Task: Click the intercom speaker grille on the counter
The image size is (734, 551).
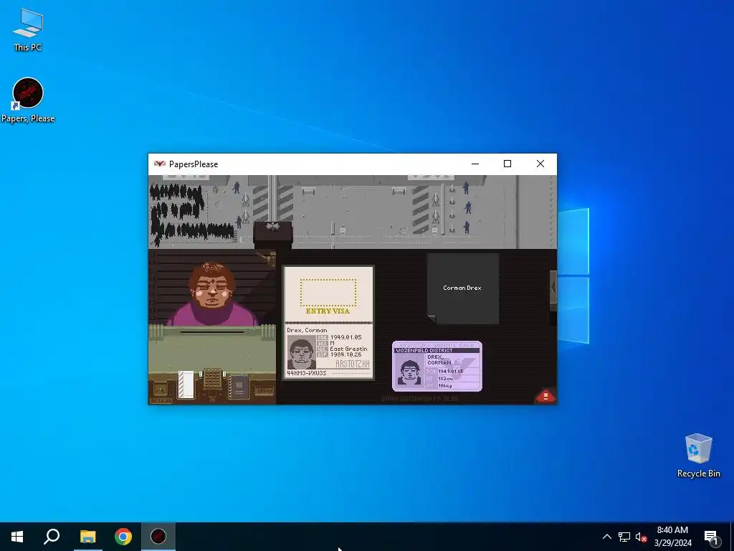Action: 212,379
